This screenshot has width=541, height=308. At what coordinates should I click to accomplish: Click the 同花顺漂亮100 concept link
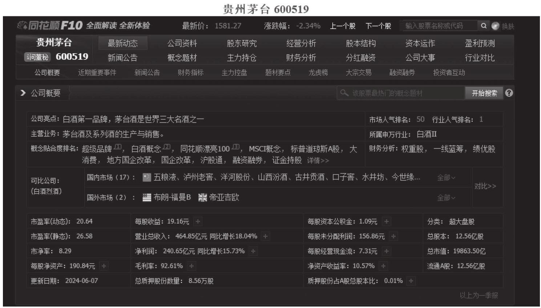[x=205, y=149]
